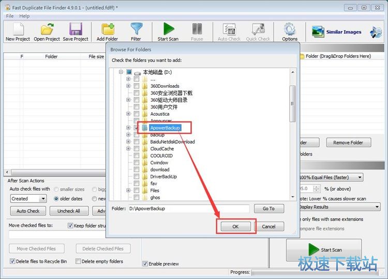Screen dimensions: 388x279
Task: Check the download folder checkbox
Action: coord(137,169)
